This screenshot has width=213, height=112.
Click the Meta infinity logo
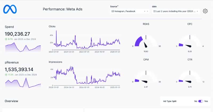tap(10, 9)
